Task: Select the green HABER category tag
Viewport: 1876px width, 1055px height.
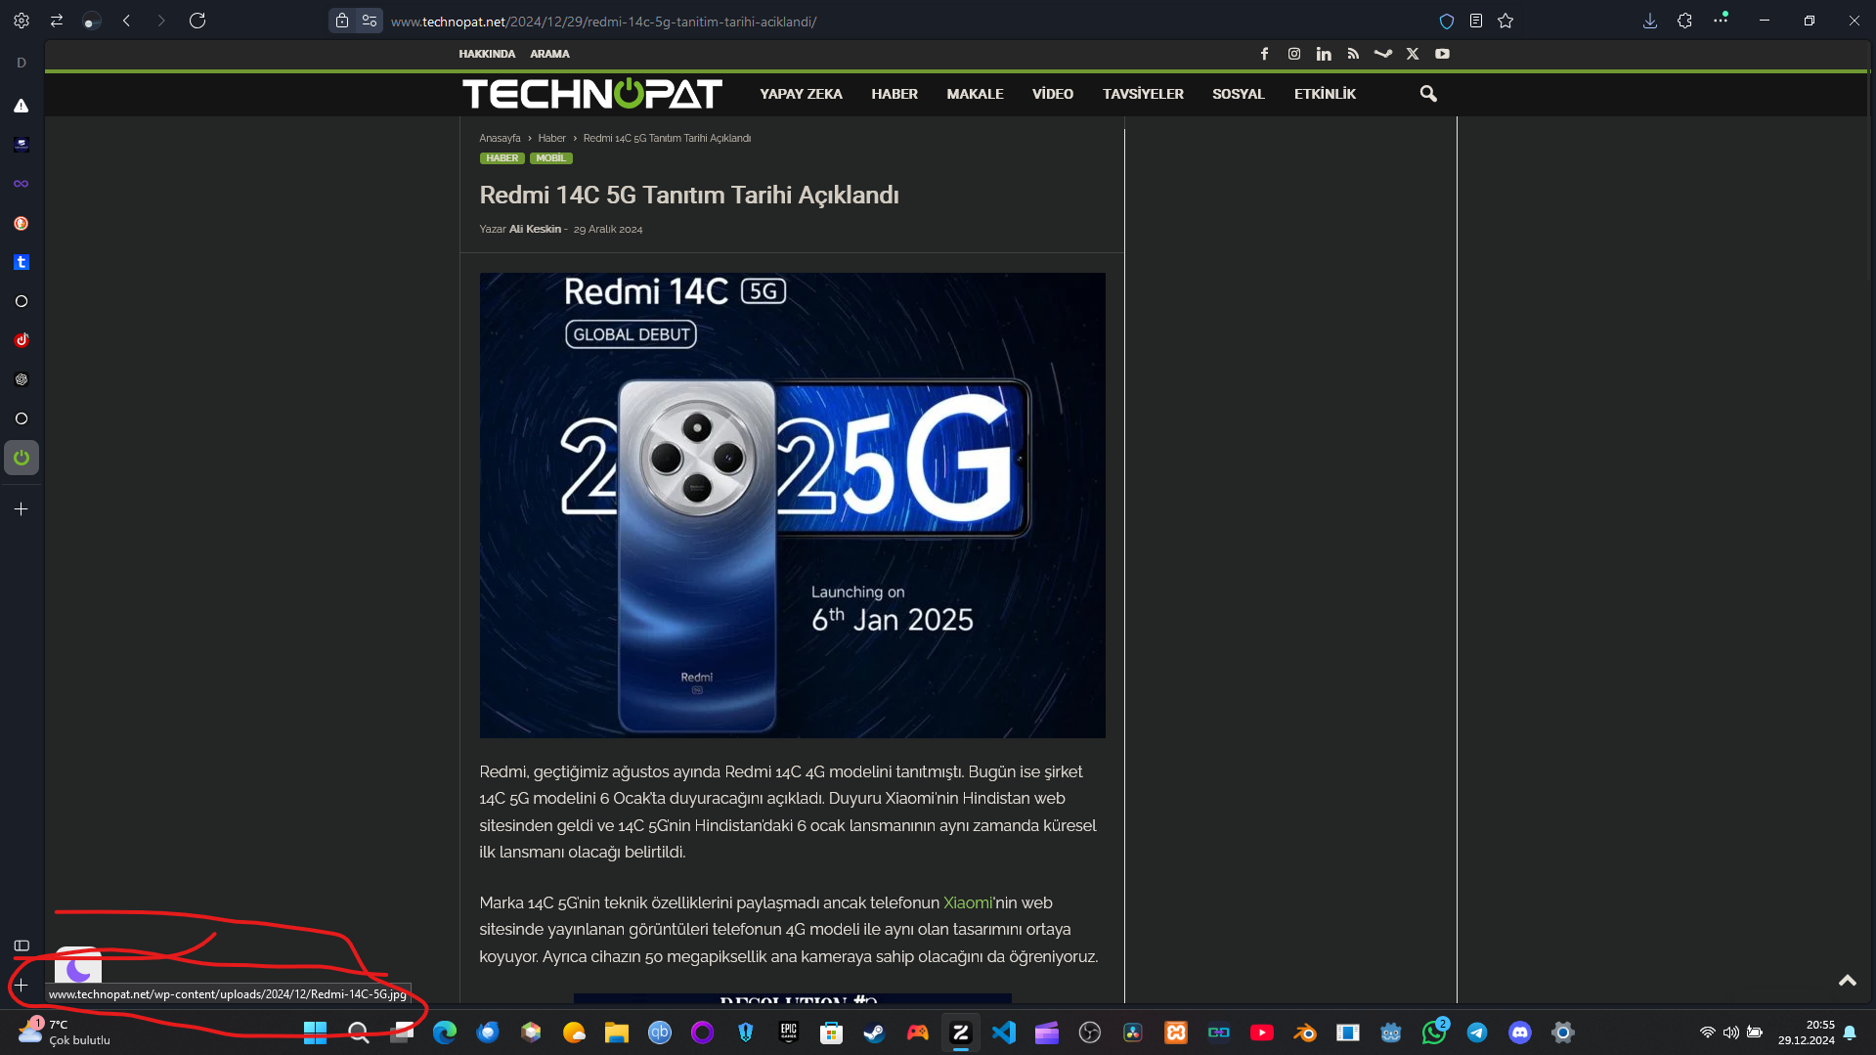Action: point(502,158)
